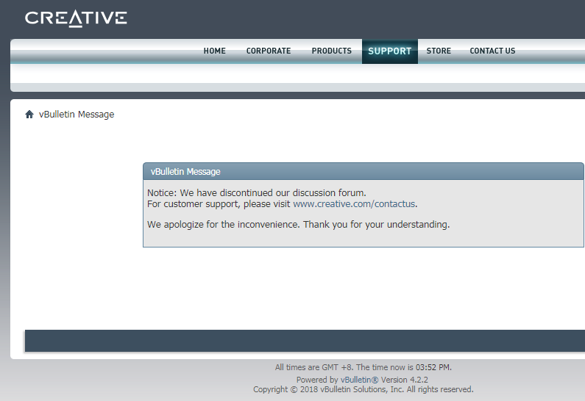Click the dark footer bar below the message
Viewport: 585px width, 401px height.
pyautogui.click(x=305, y=341)
